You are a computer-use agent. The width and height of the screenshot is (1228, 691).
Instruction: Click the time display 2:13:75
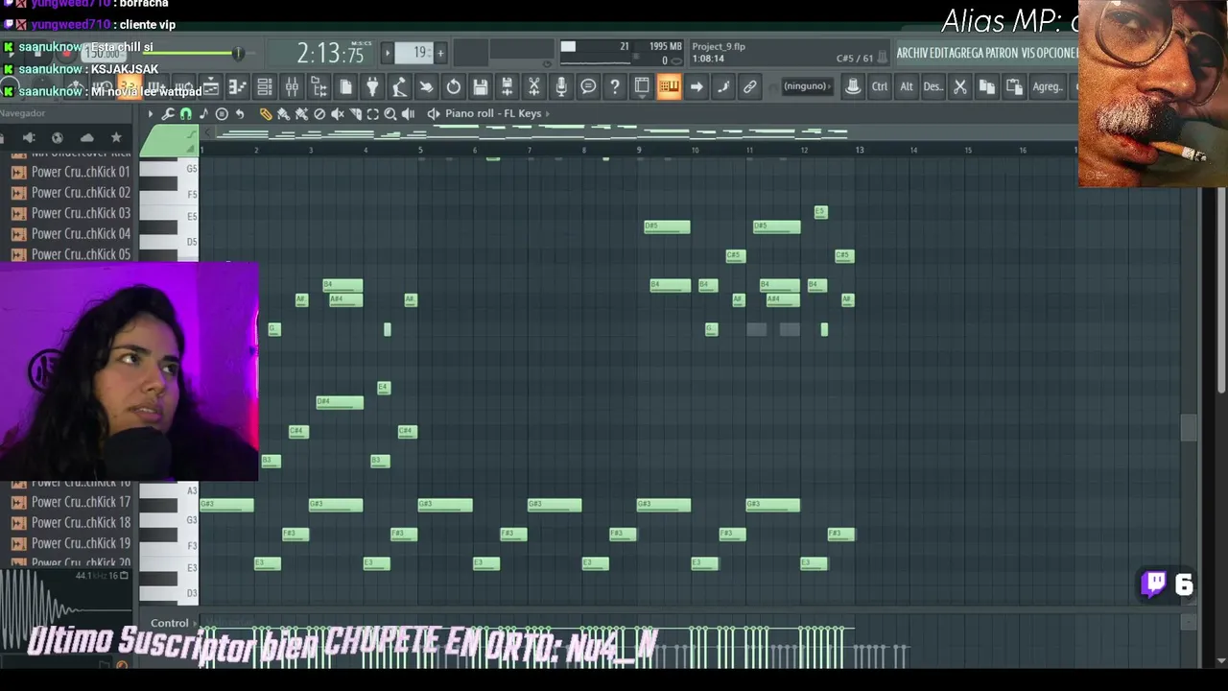330,53
